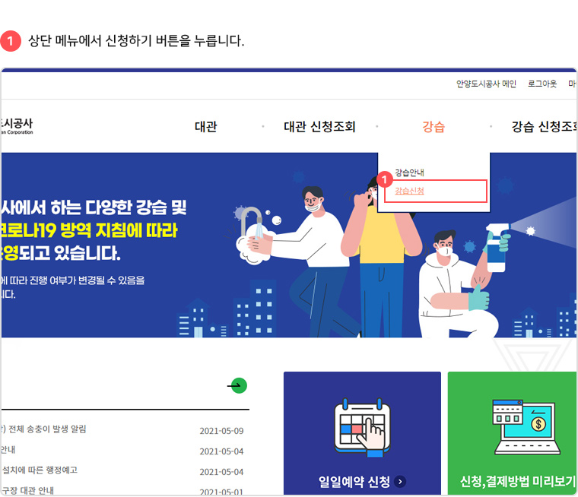Click the laptop payment preview icon
Viewport: 578px width, 497px height.
point(526,427)
